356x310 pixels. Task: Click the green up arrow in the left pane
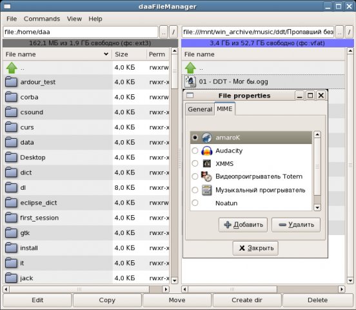(x=12, y=68)
